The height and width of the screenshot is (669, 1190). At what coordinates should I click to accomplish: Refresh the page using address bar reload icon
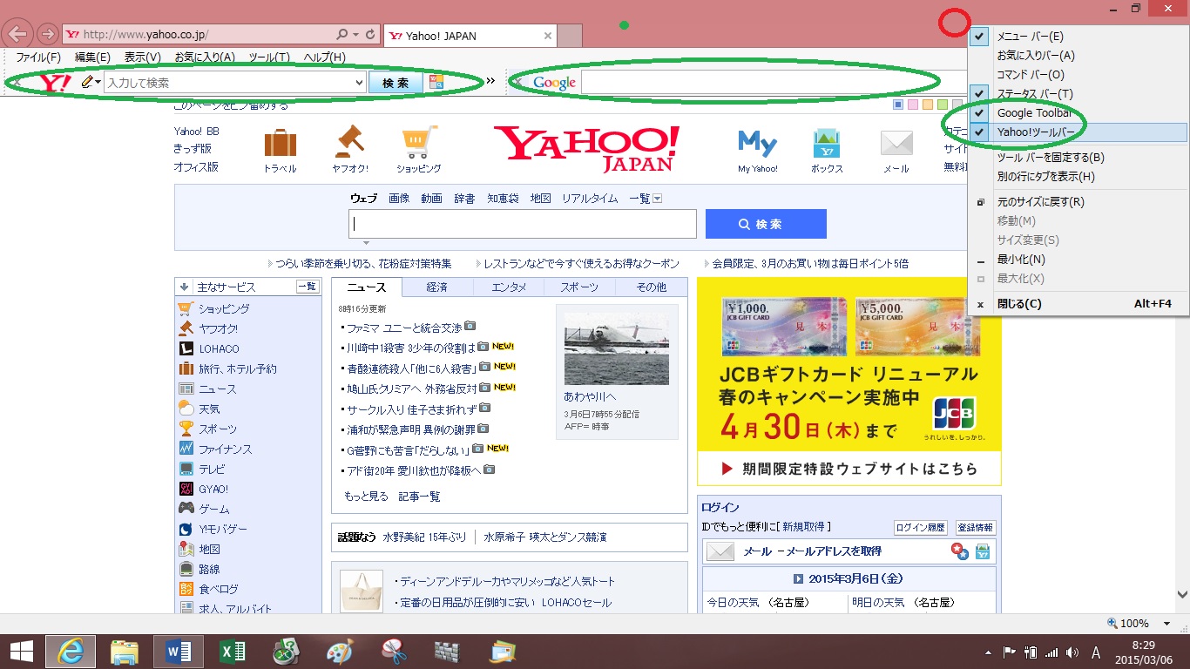pos(371,35)
